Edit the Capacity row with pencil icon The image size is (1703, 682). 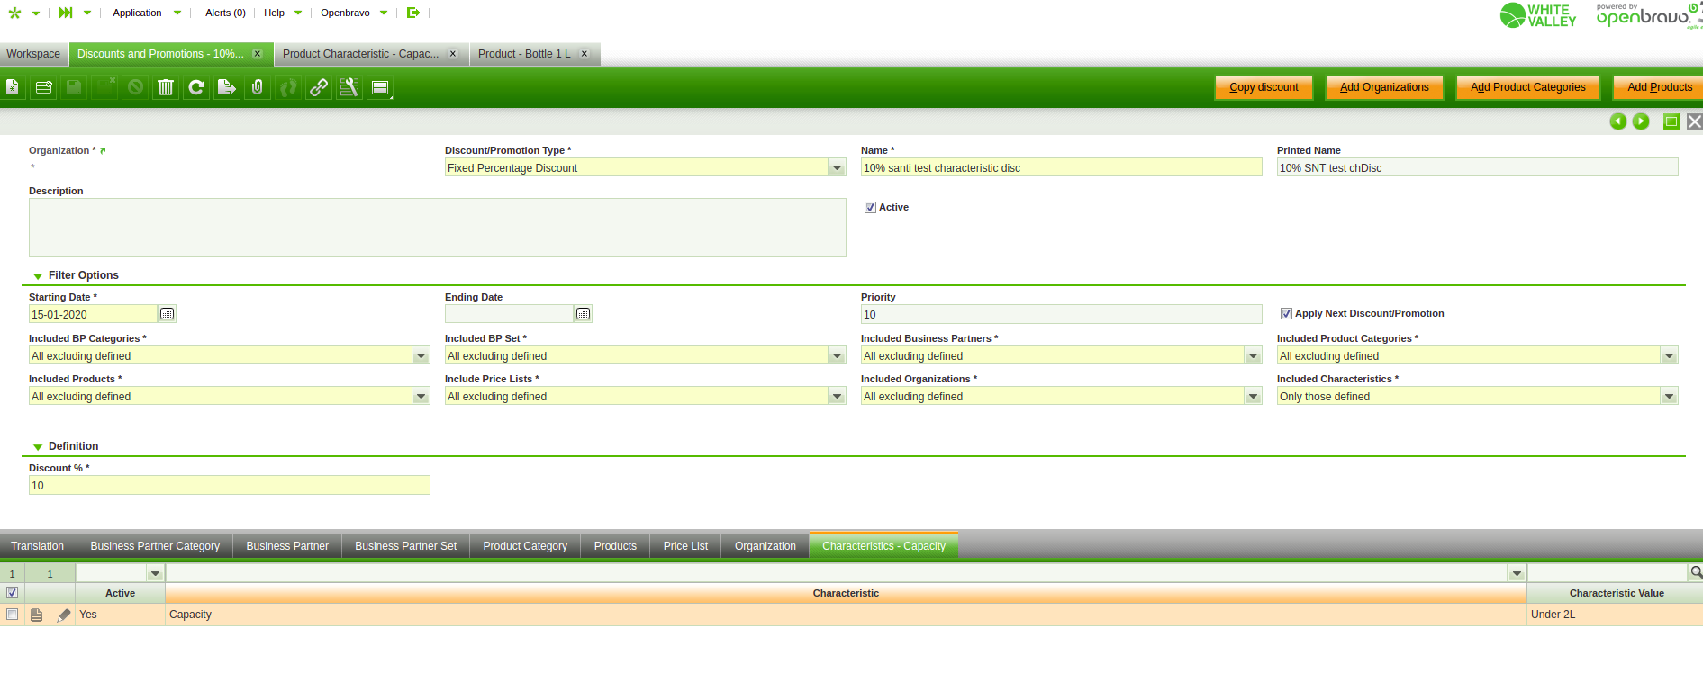click(x=63, y=615)
